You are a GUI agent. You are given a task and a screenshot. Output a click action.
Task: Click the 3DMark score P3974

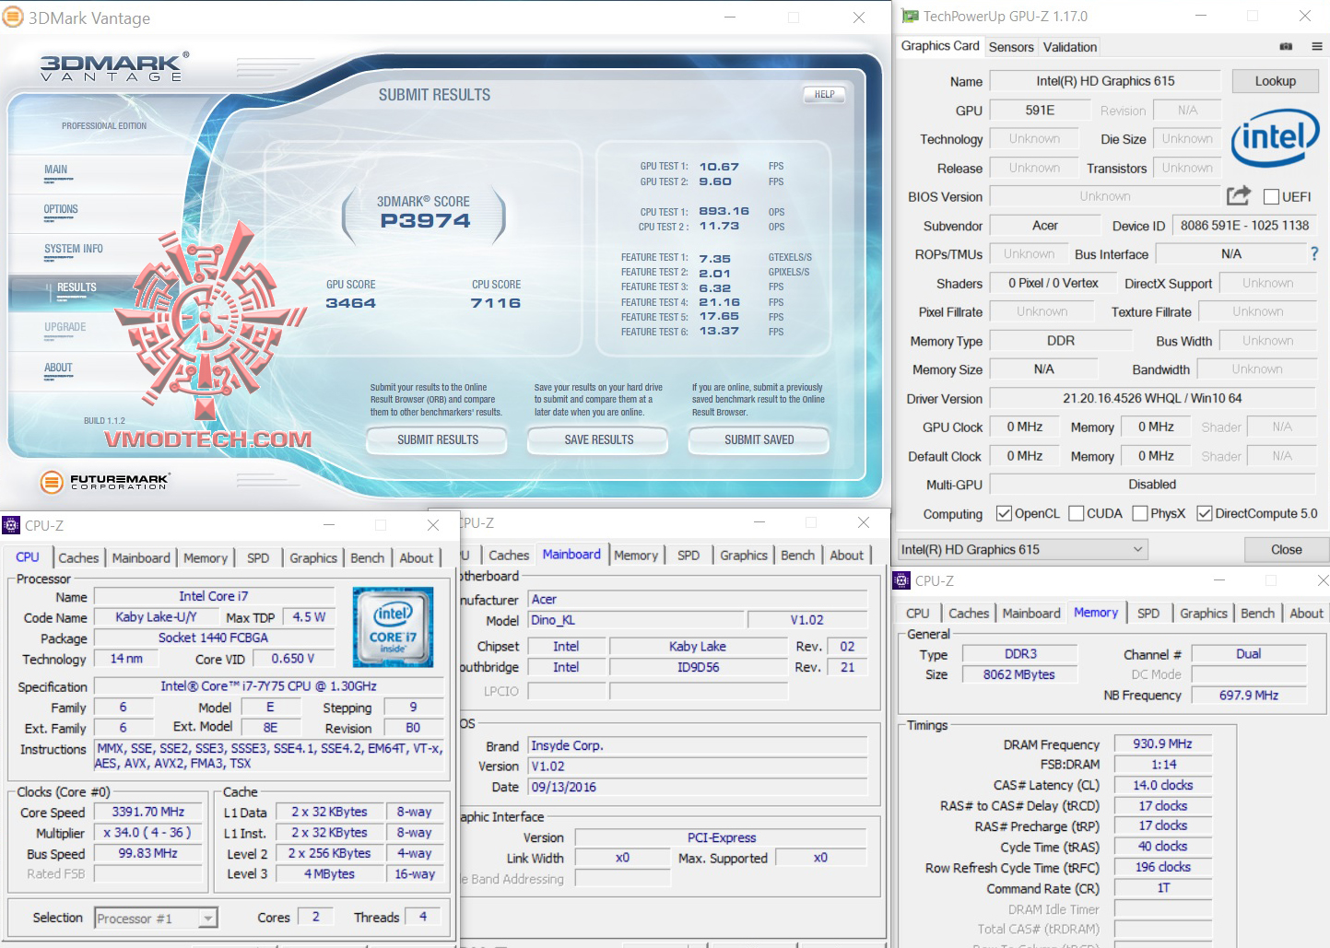[425, 221]
